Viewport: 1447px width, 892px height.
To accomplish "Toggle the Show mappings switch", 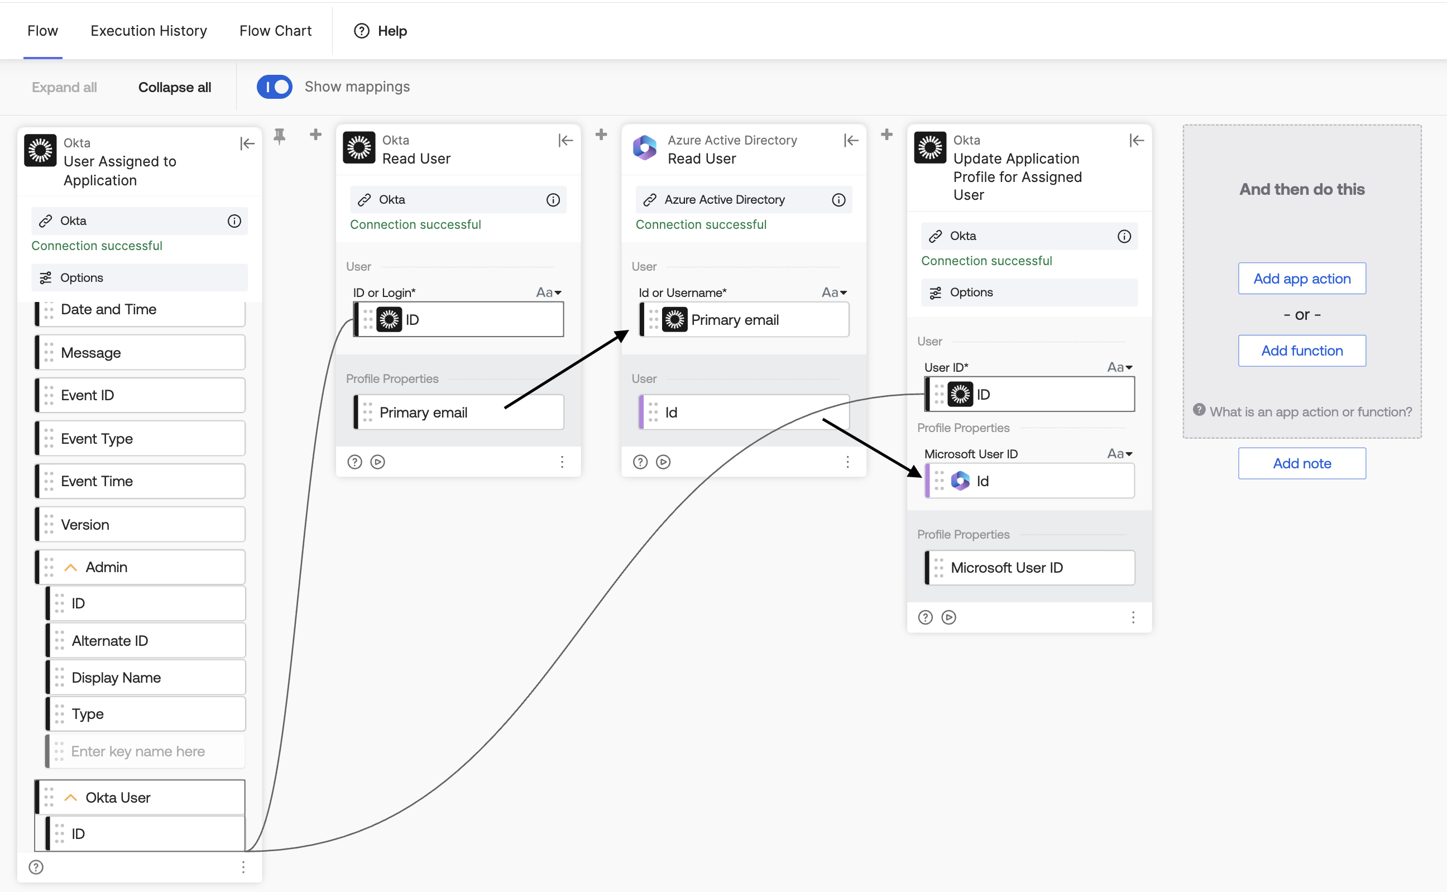I will (x=274, y=87).
